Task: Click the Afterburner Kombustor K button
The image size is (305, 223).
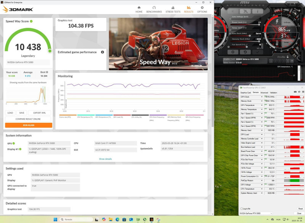Action: [x=233, y=11]
